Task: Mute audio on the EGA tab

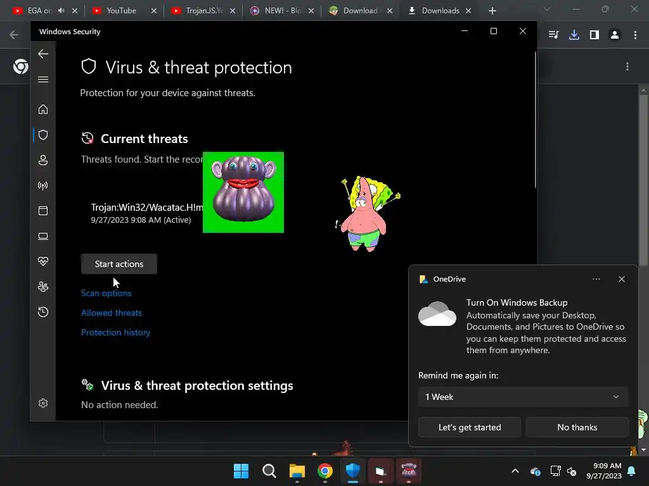Action: click(x=61, y=11)
